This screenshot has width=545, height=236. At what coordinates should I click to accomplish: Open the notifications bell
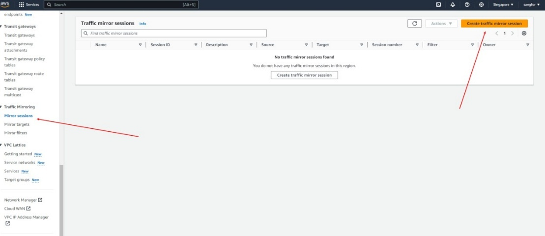pos(453,4)
